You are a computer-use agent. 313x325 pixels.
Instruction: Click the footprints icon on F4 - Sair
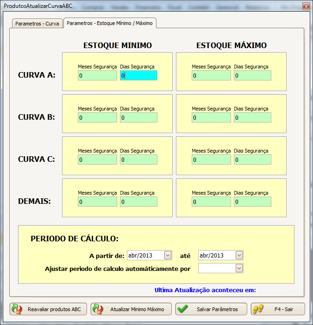point(258,309)
